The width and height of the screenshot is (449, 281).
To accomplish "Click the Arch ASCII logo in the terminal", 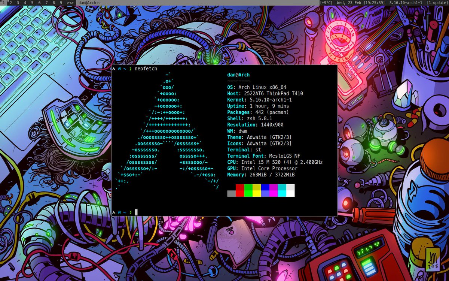I will tap(167, 131).
